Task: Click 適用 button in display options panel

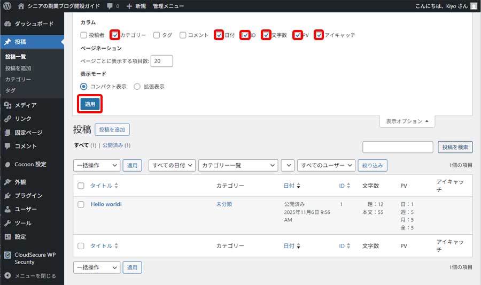Action: click(90, 104)
